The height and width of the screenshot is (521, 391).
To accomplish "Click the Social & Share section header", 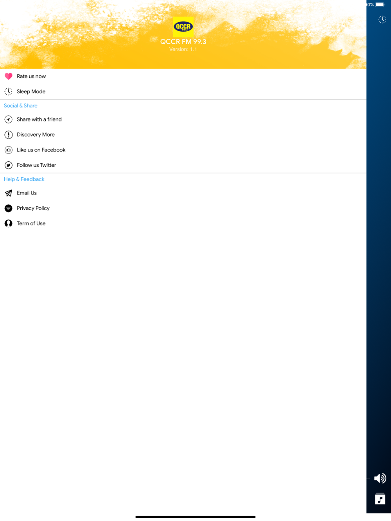I will [21, 105].
